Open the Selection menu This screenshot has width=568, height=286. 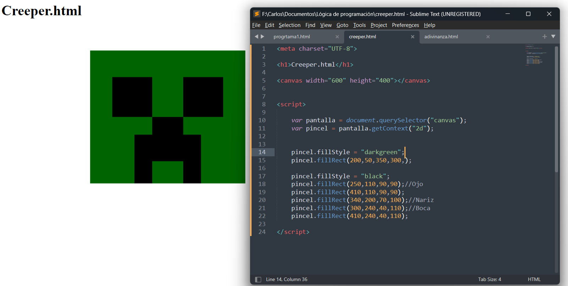(x=289, y=25)
